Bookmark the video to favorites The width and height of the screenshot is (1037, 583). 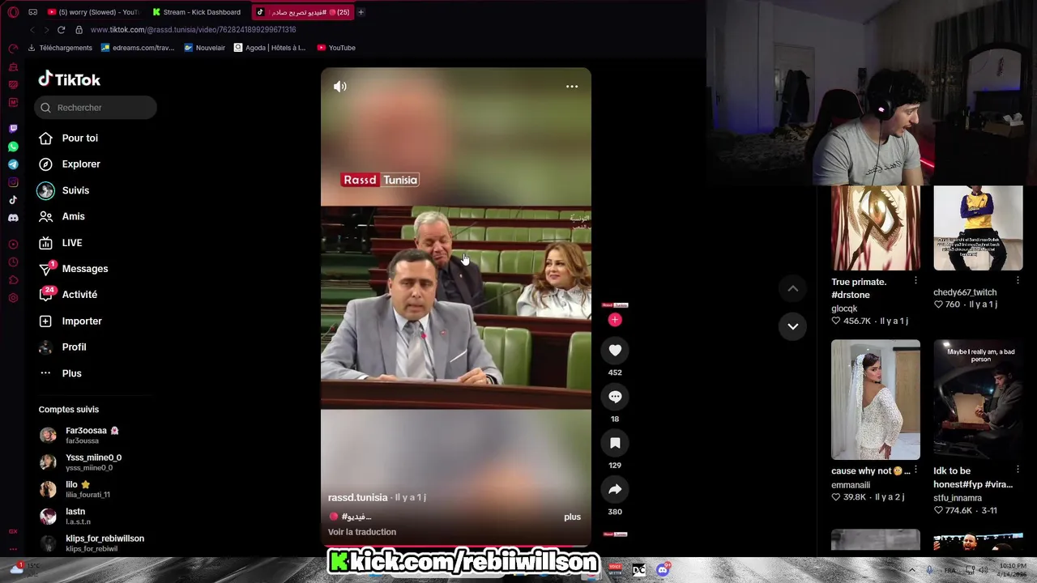tap(615, 443)
